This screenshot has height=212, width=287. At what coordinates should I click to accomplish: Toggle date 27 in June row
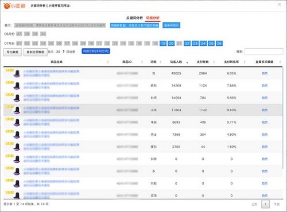(19, 34)
